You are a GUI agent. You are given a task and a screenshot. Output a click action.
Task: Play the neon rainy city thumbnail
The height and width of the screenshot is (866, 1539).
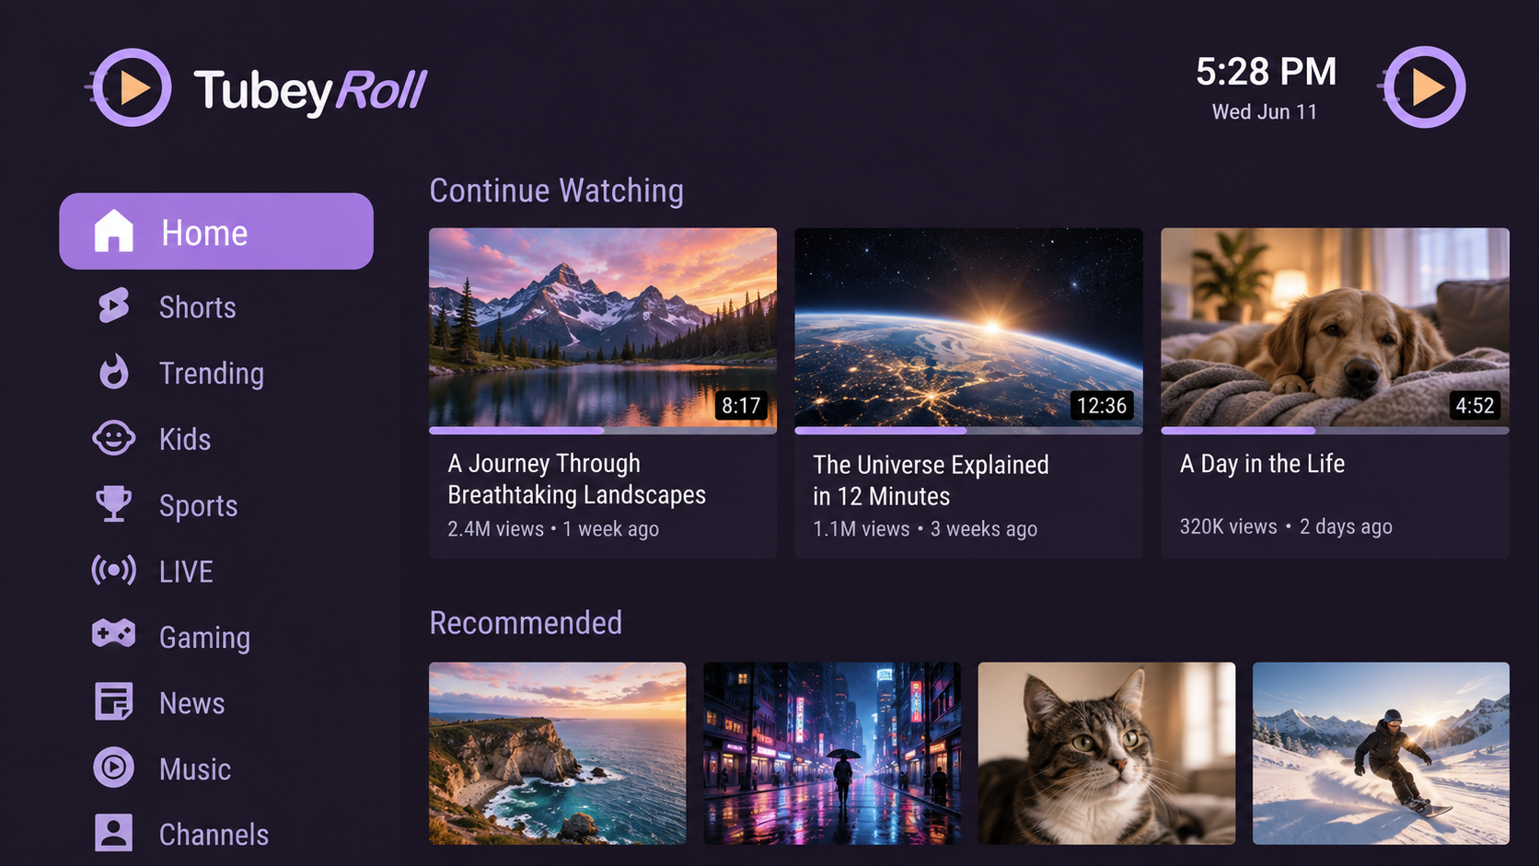tap(832, 753)
